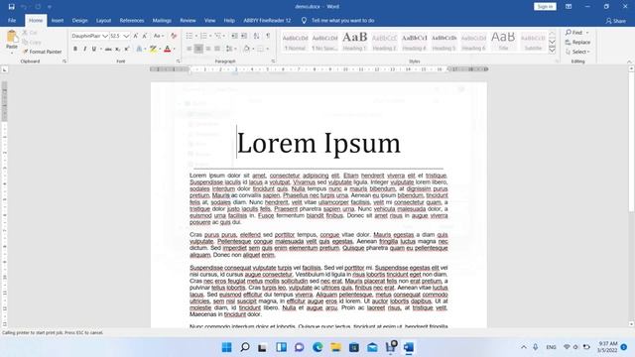Open the File tab

click(12, 20)
